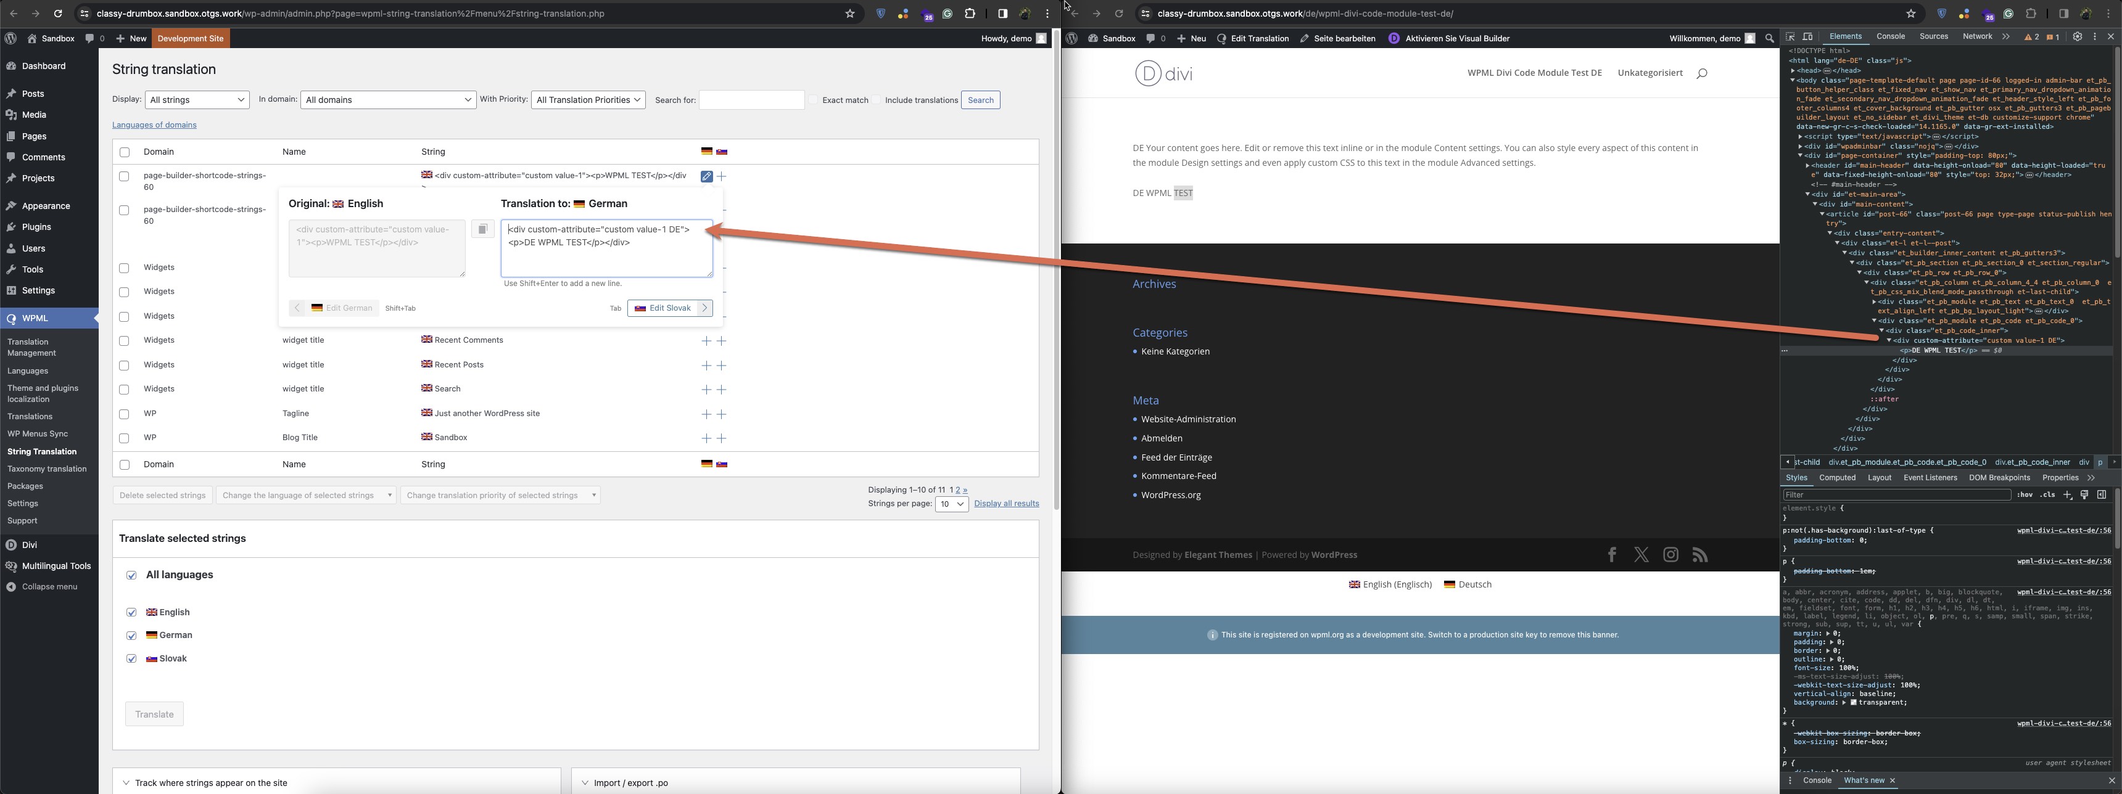Open the Languages of domains link
Screen dimensions: 2122x794
pos(154,125)
